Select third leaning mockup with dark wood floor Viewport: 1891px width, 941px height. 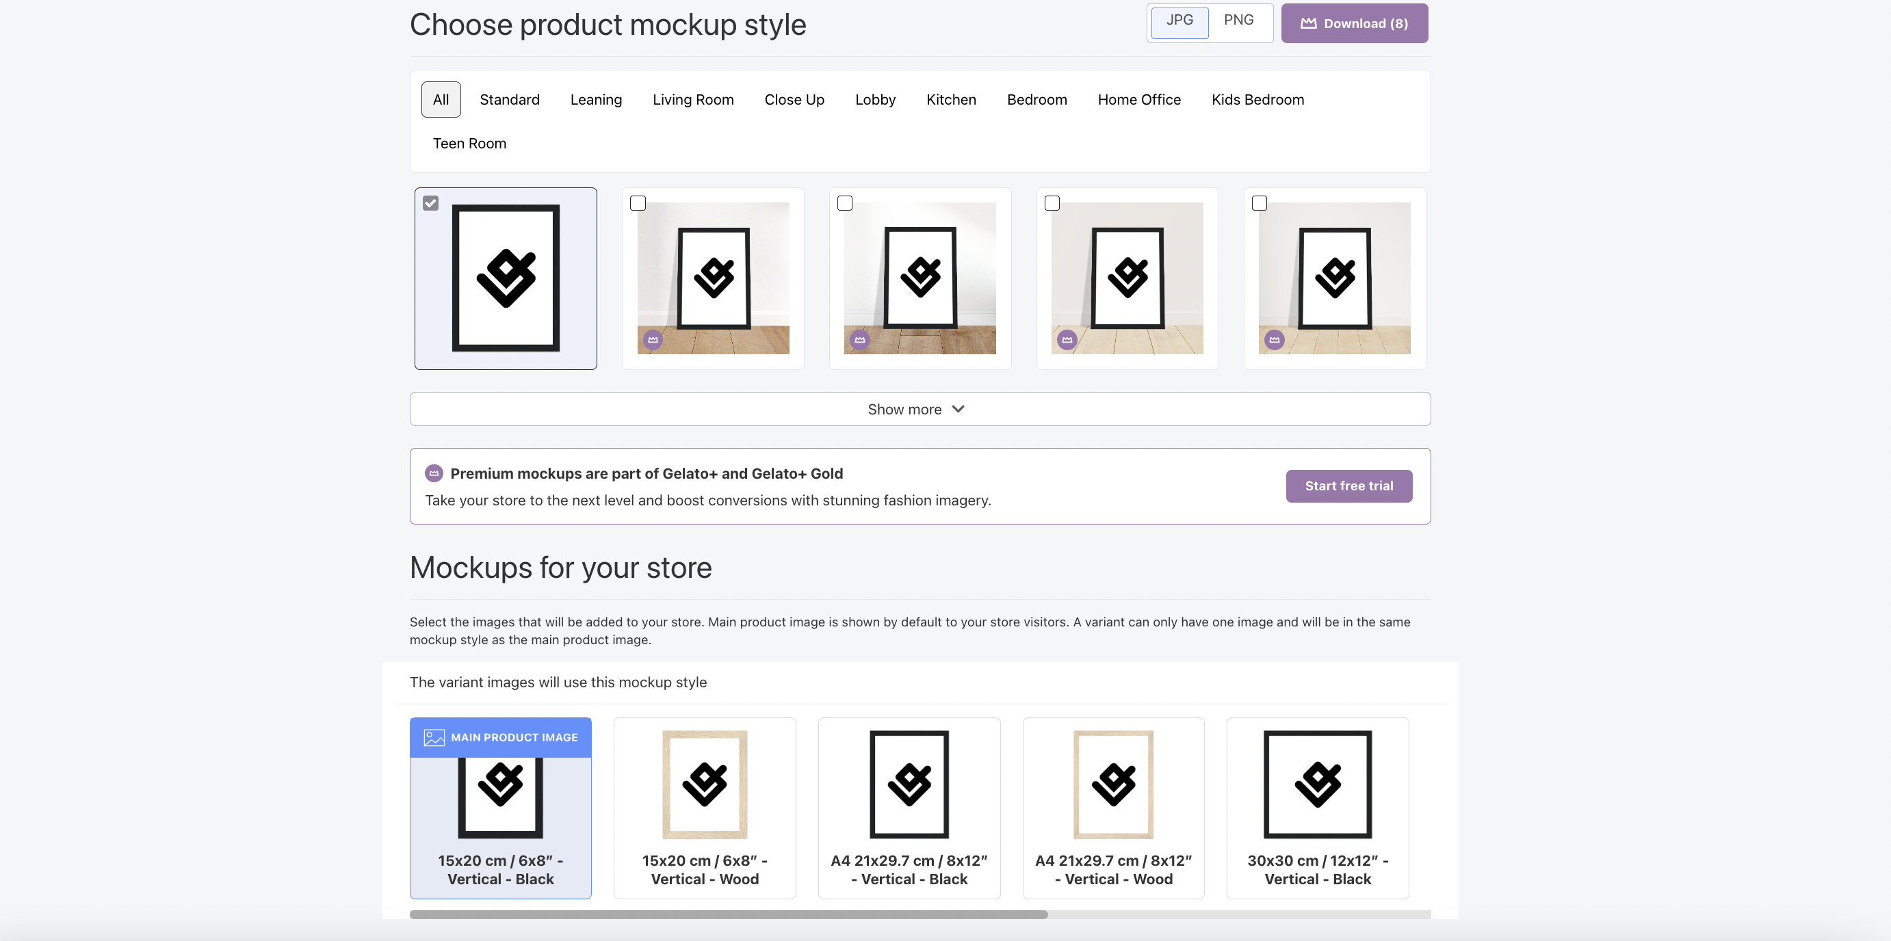[920, 279]
